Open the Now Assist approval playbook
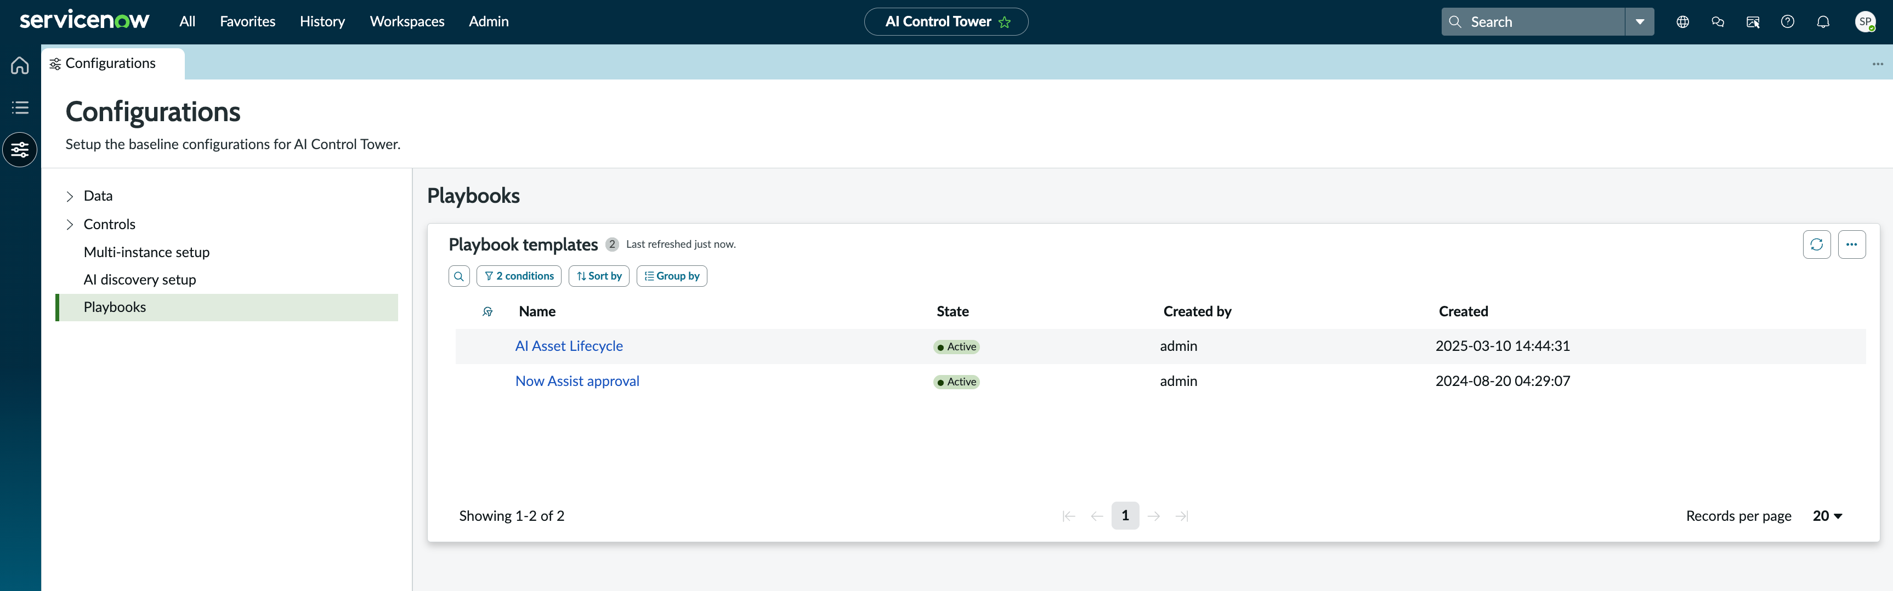The height and width of the screenshot is (591, 1893). tap(577, 382)
